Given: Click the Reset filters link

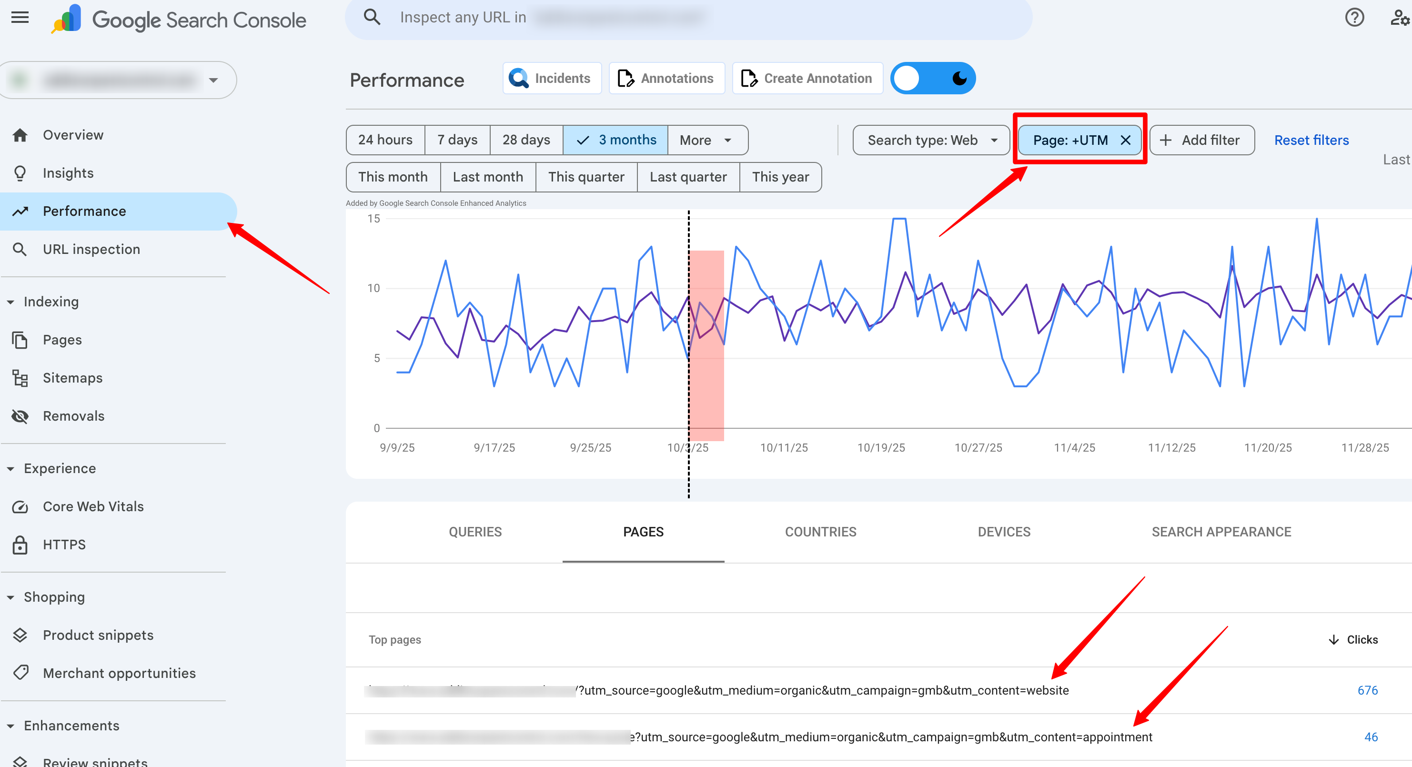Looking at the screenshot, I should click(x=1311, y=140).
